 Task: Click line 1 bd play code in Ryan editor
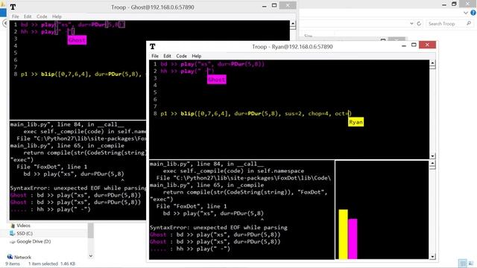(x=212, y=64)
